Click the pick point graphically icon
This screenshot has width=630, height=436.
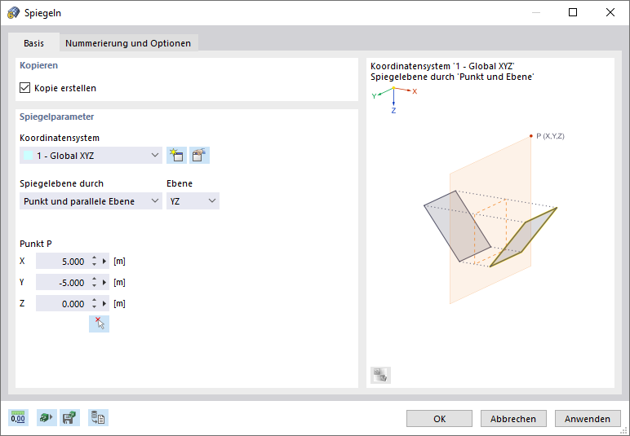click(x=99, y=324)
